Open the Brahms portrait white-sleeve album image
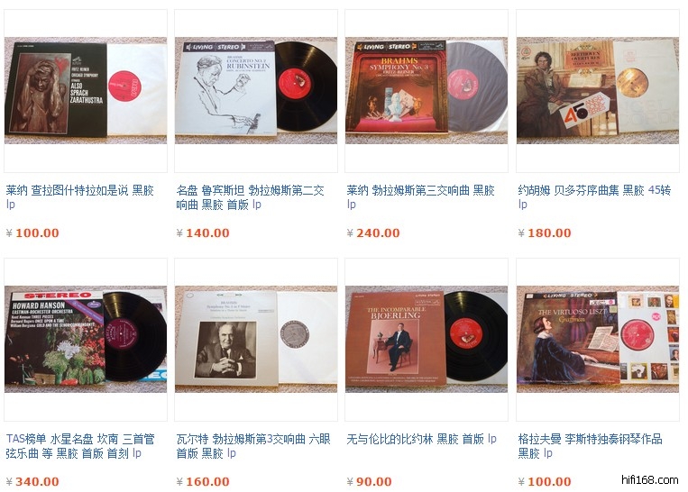This screenshot has height=492, width=688. click(256, 339)
